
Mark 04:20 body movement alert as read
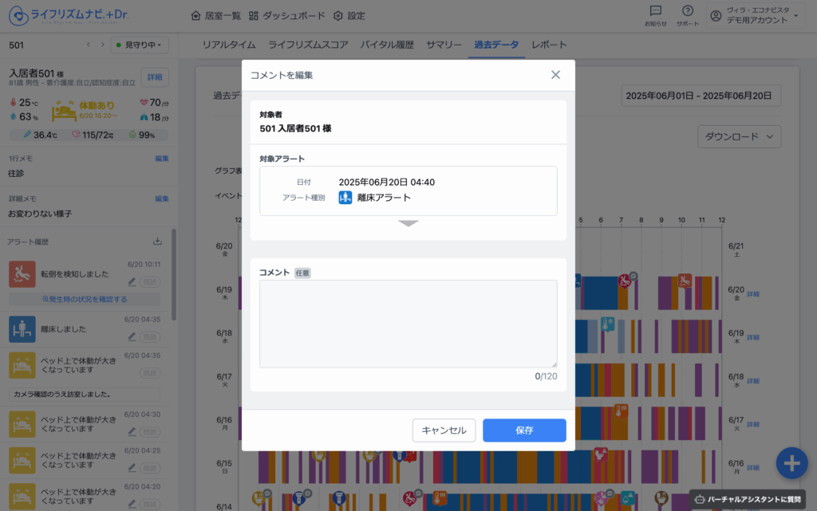click(150, 504)
